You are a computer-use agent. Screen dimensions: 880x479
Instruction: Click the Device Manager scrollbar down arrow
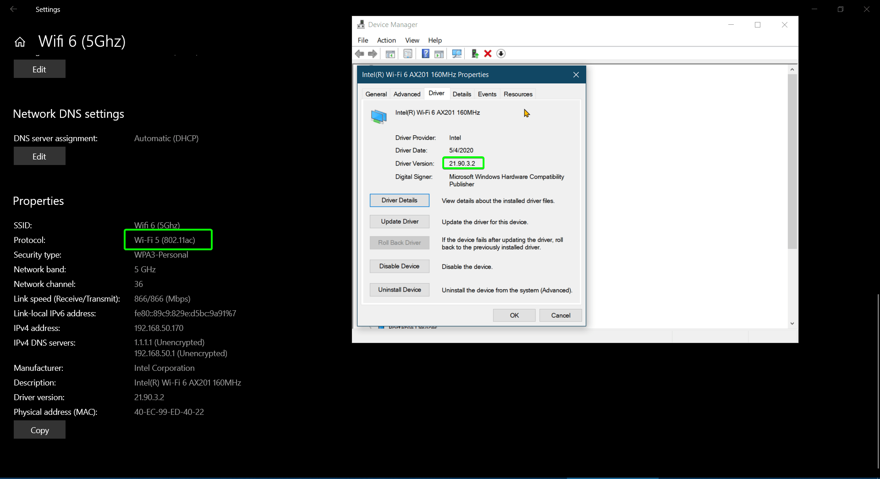pyautogui.click(x=792, y=324)
